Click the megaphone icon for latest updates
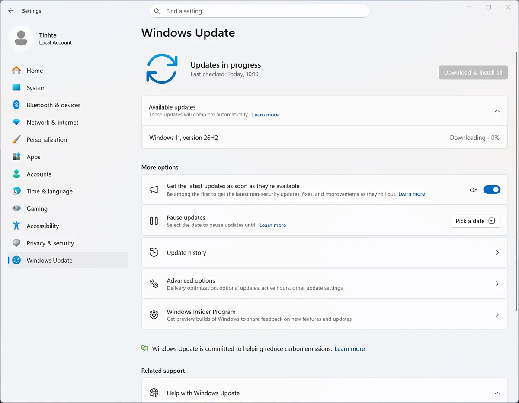 click(x=154, y=190)
